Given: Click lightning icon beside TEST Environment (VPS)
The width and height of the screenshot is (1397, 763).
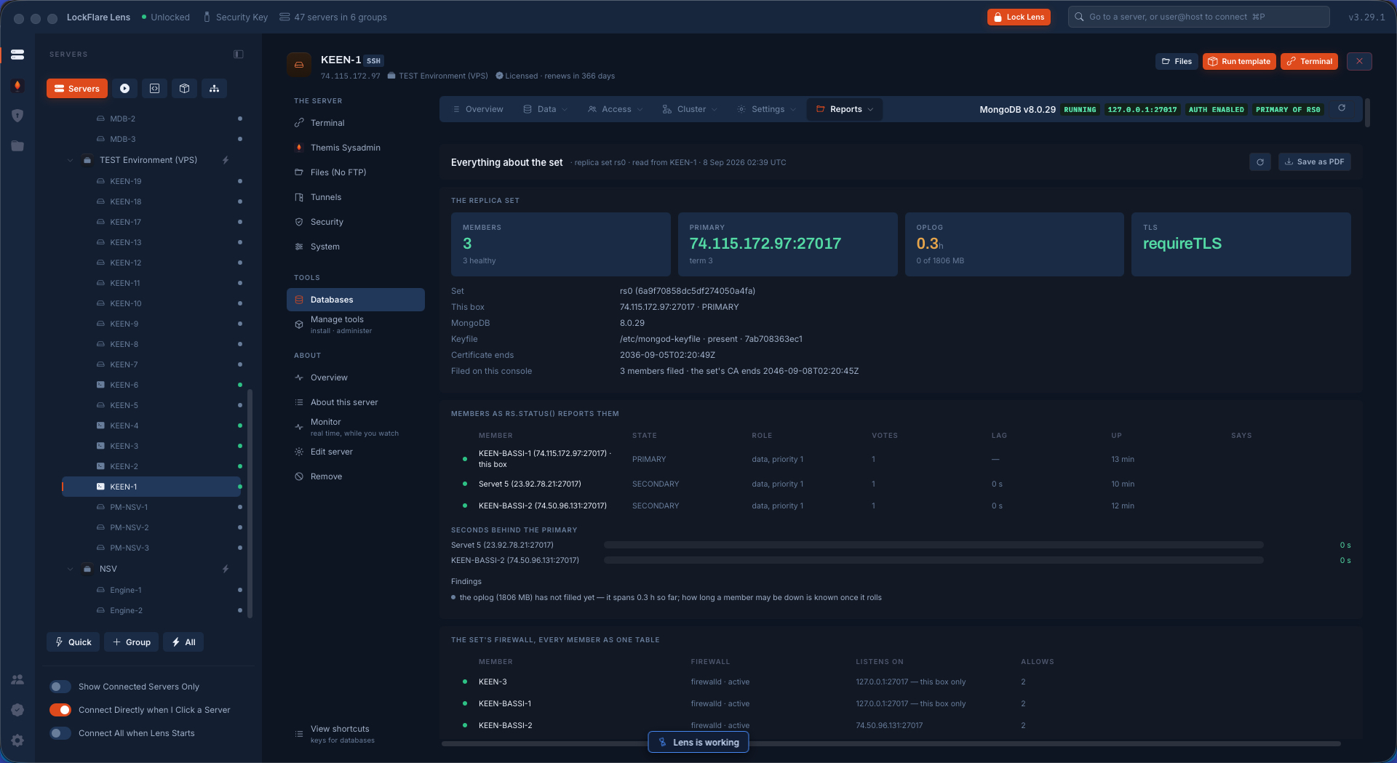Looking at the screenshot, I should coord(226,160).
